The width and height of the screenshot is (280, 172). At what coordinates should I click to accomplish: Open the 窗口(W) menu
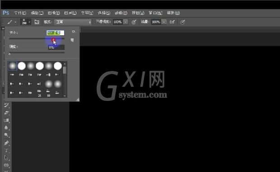[155, 13]
